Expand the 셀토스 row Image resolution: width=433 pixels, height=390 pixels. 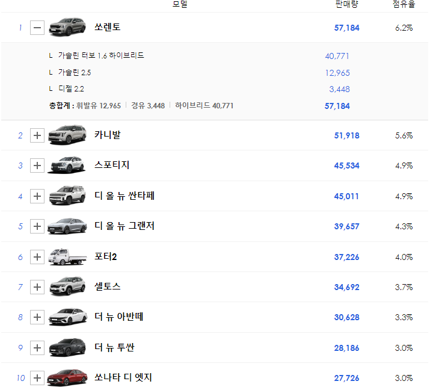[37, 287]
